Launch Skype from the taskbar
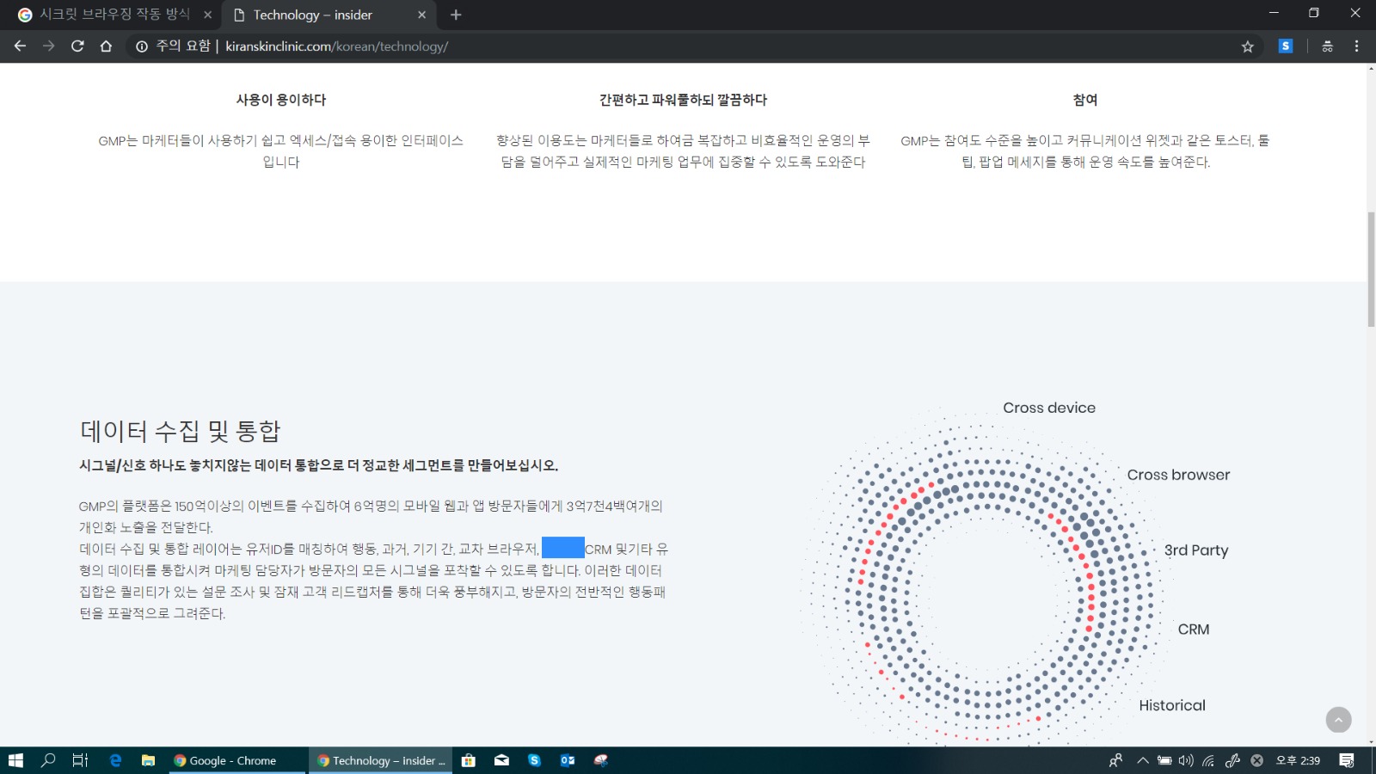The width and height of the screenshot is (1376, 774). [534, 760]
